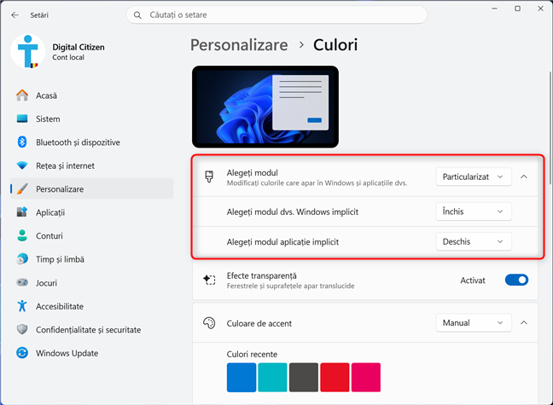Click the Cont local text
Screen dimensions: 553x405
point(68,57)
